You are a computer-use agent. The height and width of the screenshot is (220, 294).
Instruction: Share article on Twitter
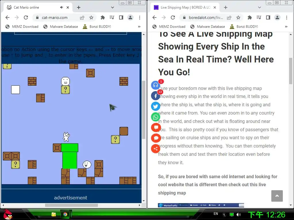(x=155, y=107)
